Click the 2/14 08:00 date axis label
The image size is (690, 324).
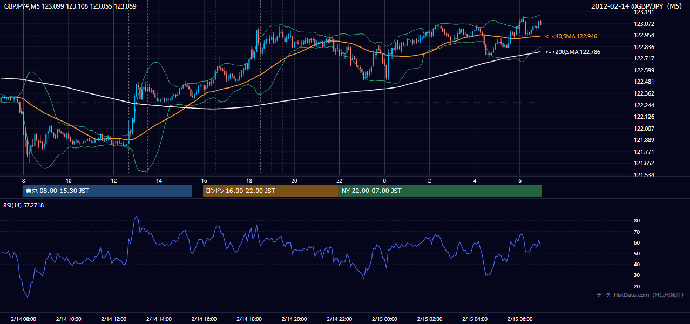pos(23,319)
